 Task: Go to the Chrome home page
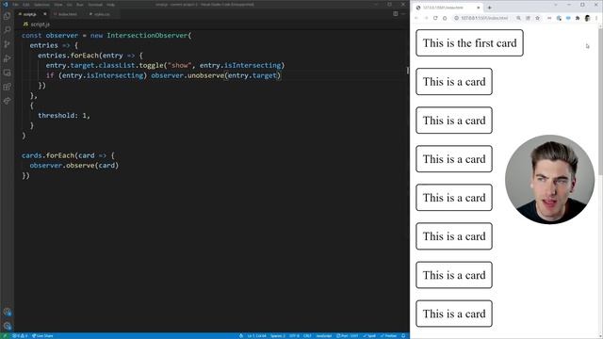(445, 18)
